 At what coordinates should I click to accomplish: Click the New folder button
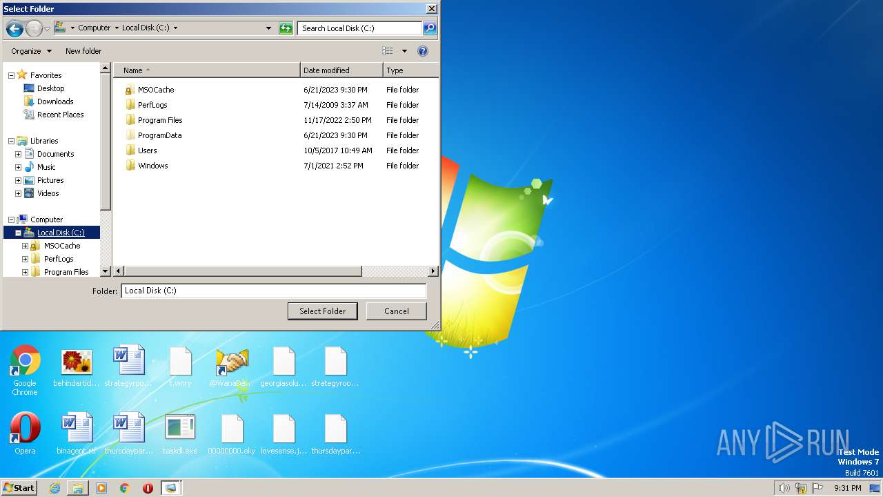click(x=83, y=51)
